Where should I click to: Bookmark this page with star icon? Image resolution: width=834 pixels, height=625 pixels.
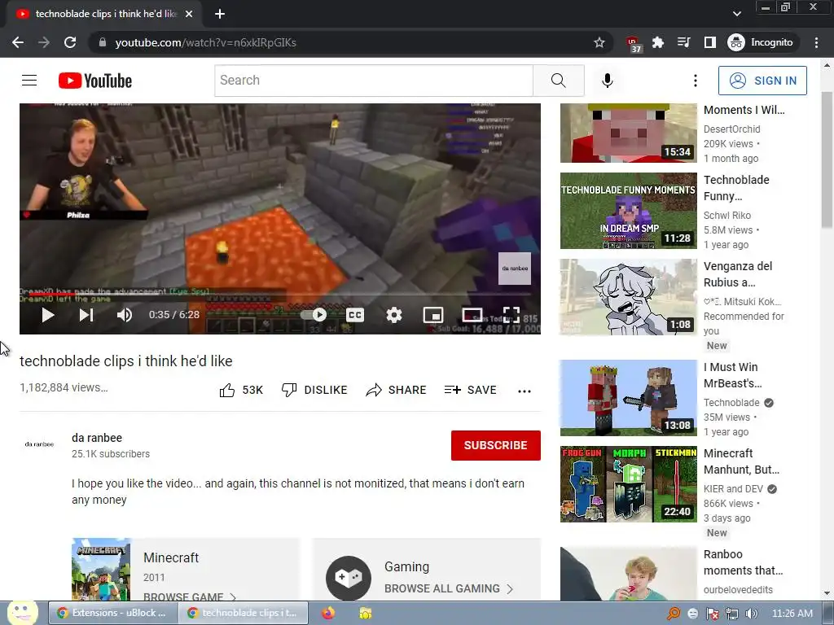[x=599, y=42]
